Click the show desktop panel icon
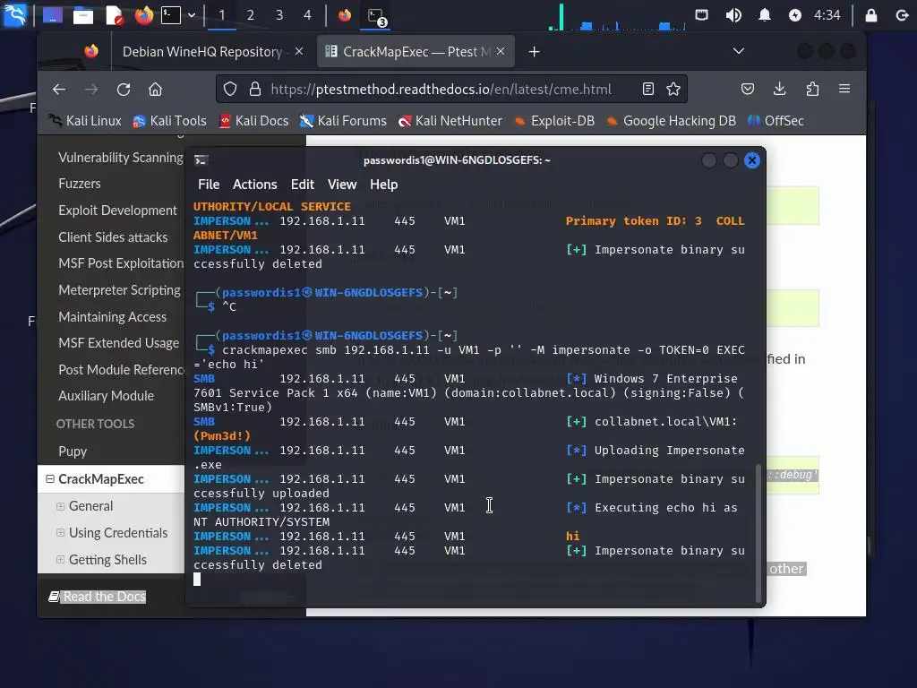The height and width of the screenshot is (688, 917). pyautogui.click(x=53, y=15)
